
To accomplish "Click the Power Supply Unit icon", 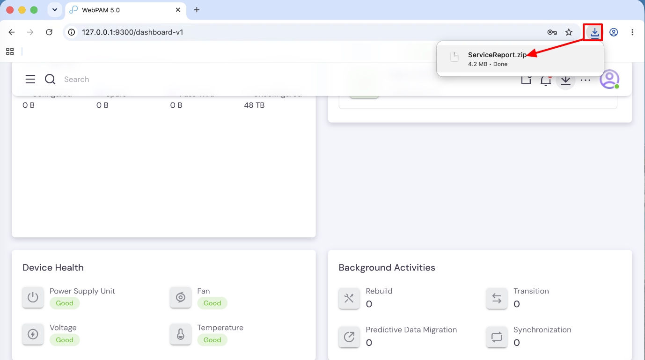I will tap(33, 297).
